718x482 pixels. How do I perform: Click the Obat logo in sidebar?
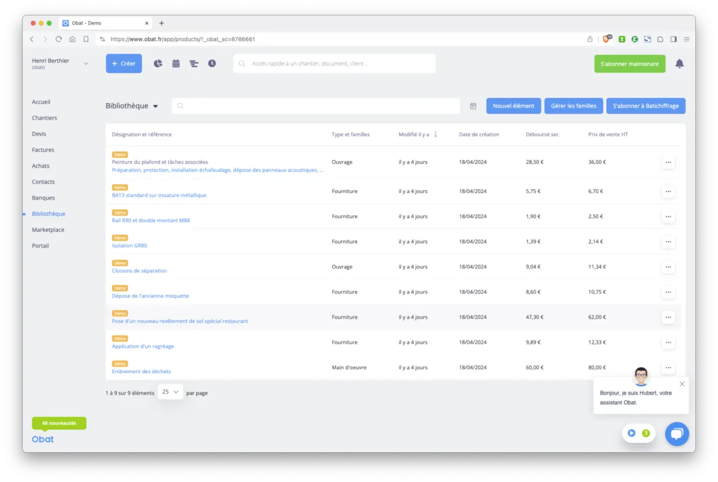[43, 439]
